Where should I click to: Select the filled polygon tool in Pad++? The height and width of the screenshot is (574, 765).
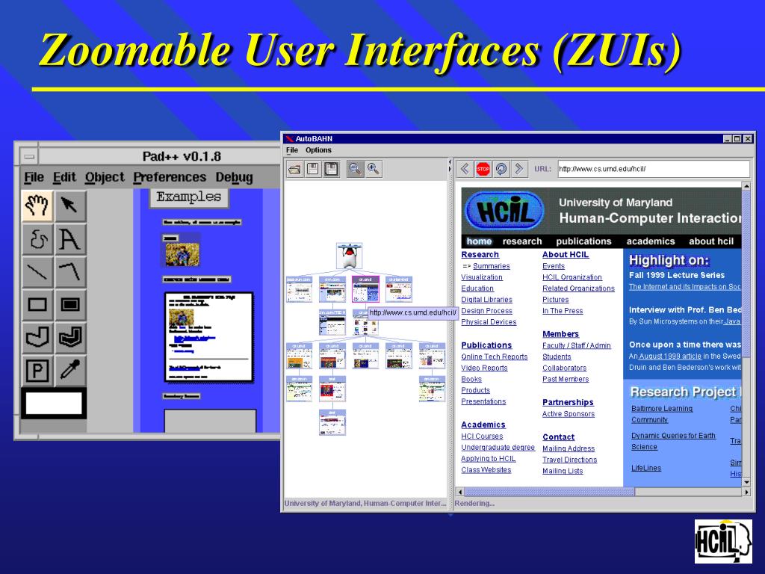click(70, 337)
